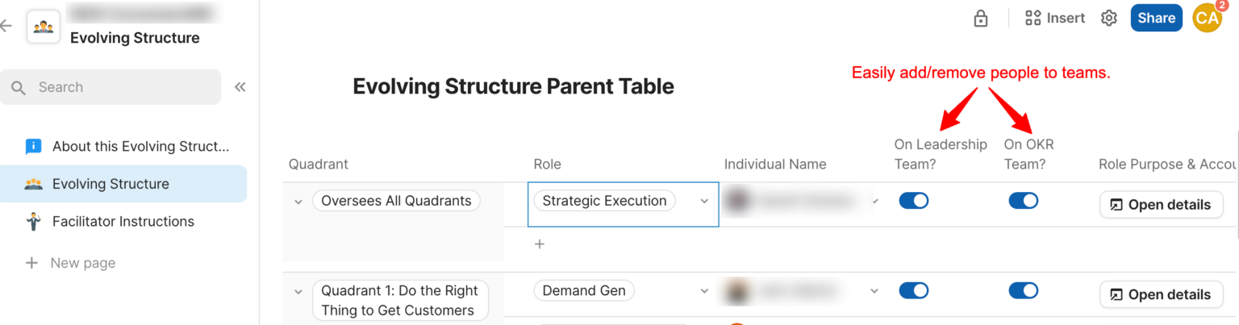1239x325 pixels.
Task: Open the Demand Gen role dropdown
Action: click(704, 291)
